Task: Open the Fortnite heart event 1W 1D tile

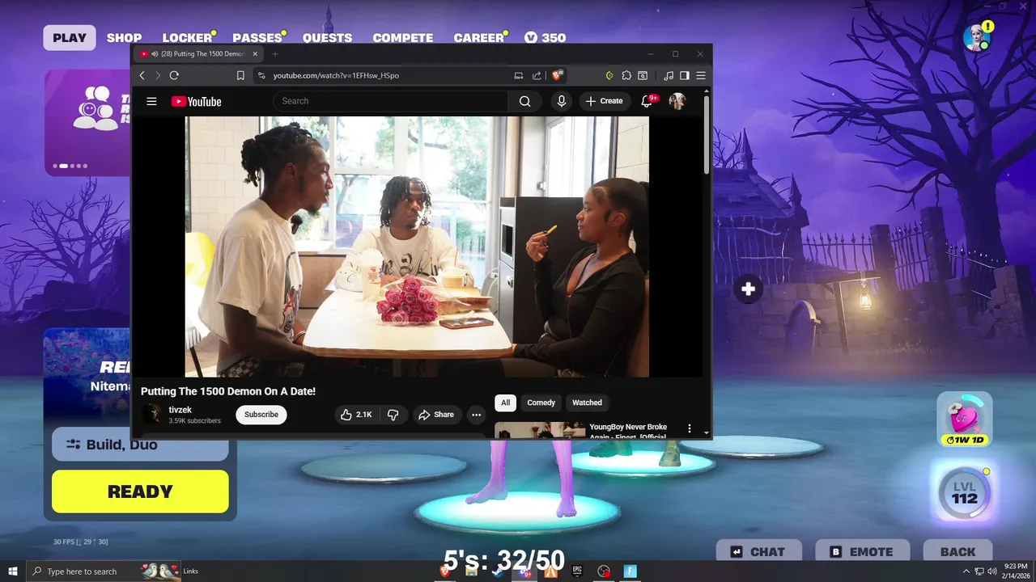Action: click(964, 420)
